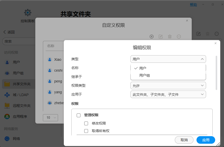
Task: Close the 编辑权限 dialog with X
Action: pos(215,43)
